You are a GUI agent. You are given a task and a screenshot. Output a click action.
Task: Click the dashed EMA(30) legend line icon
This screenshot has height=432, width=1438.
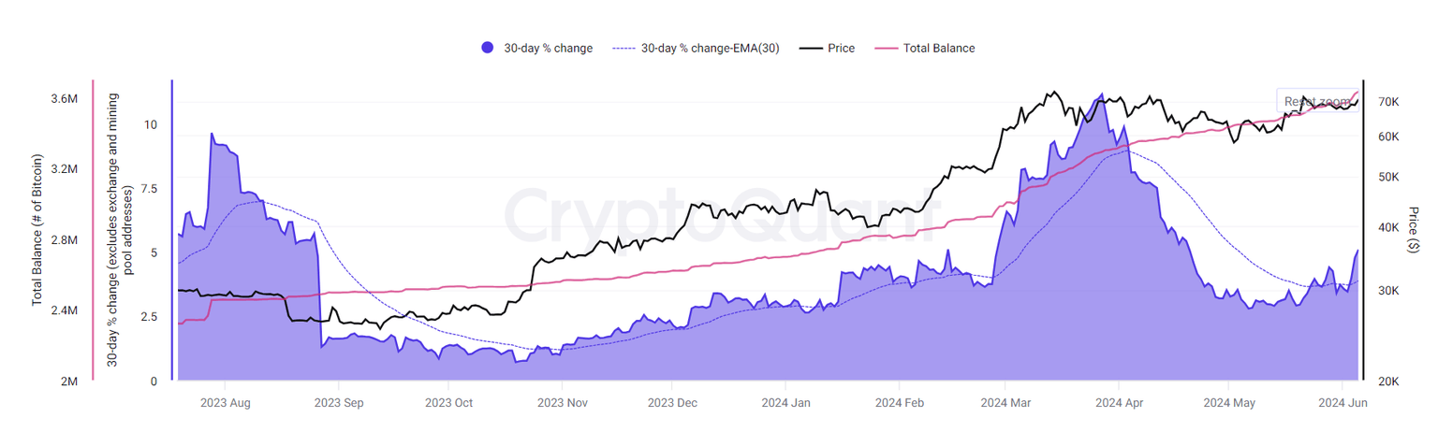[x=624, y=48]
